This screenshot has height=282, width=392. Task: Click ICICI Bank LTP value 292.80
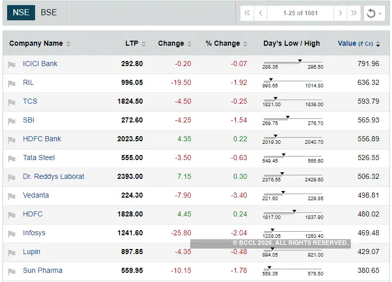[x=132, y=64]
